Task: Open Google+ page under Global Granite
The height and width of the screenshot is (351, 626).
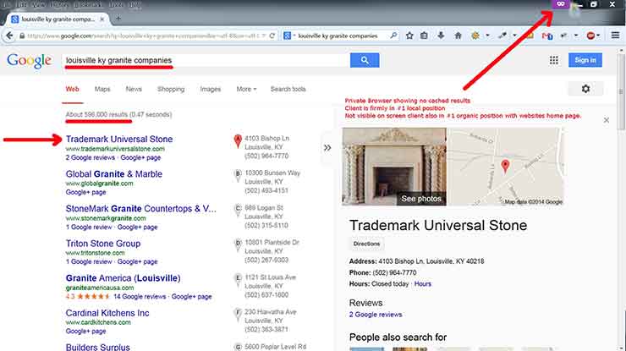Action: 85,193
